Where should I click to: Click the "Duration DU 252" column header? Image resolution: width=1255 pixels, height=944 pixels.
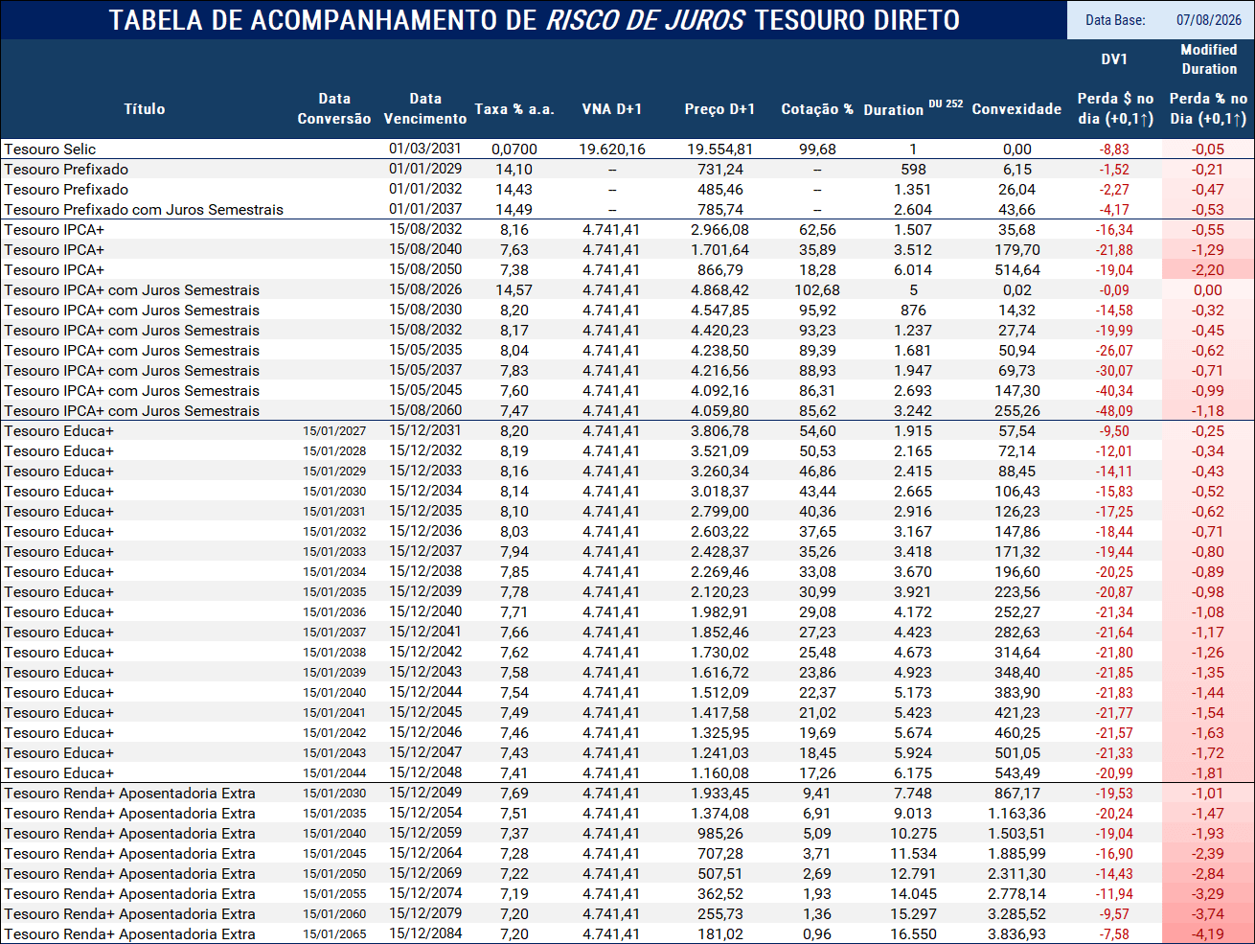point(913,108)
